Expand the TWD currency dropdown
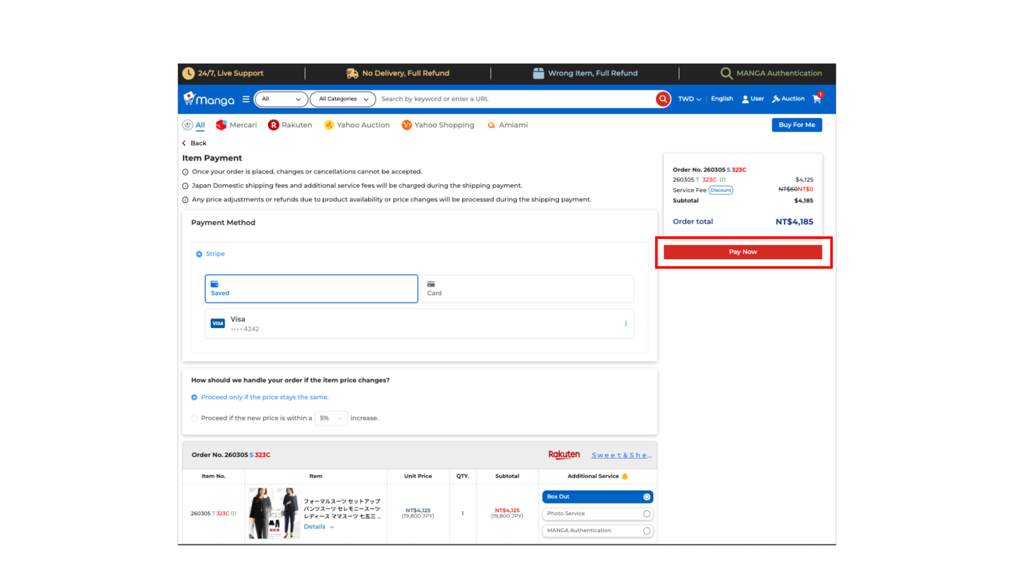Viewport: 1012px width, 581px height. pos(689,99)
